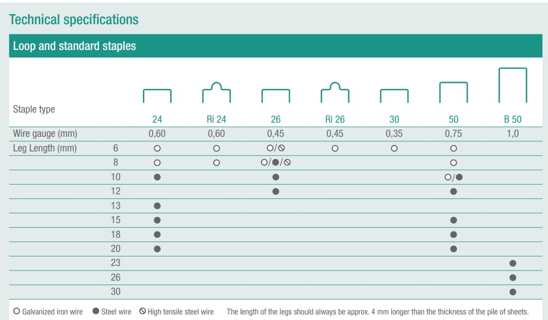This screenshot has height=320, width=548.
Task: Select the Ri 24 staple type label
Action: 216,120
